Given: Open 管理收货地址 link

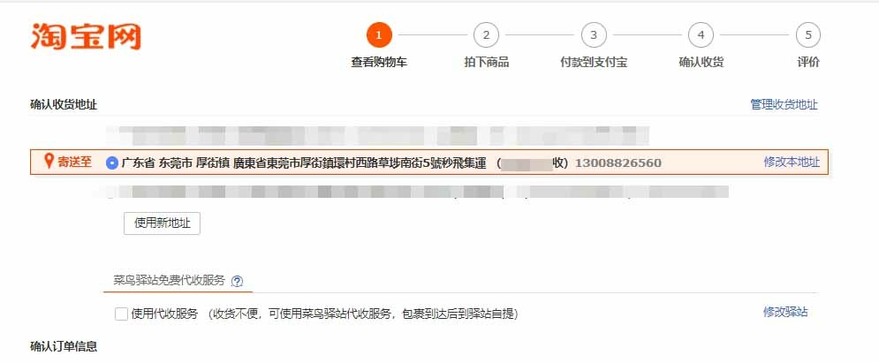Looking at the screenshot, I should click(784, 105).
